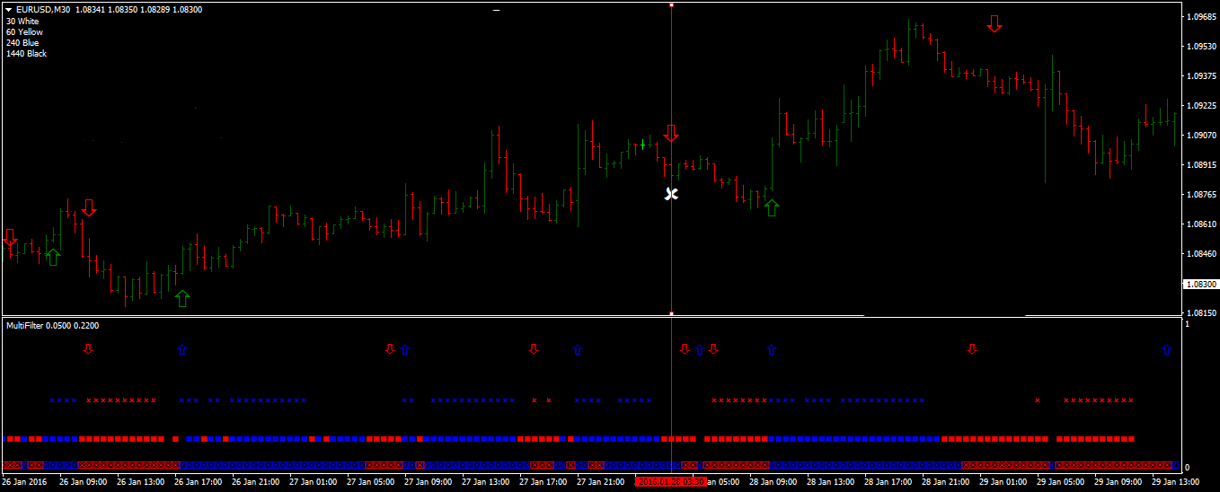Click the red down arrow above the vertical crosshair line
The image size is (1220, 492).
click(x=671, y=134)
